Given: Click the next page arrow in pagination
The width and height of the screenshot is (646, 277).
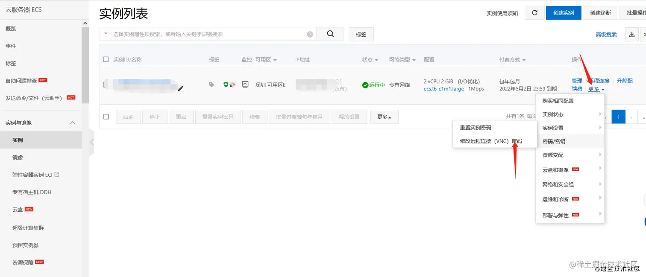Looking at the screenshot, I should coord(631,117).
